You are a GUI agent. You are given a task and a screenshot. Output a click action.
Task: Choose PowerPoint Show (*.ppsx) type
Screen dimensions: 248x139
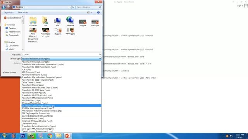61,85
